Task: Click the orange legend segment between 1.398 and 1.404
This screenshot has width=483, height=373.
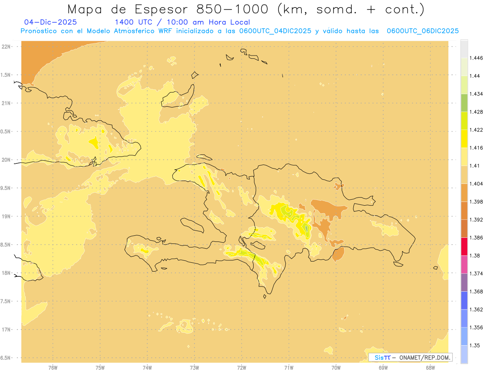Action: tap(464, 192)
